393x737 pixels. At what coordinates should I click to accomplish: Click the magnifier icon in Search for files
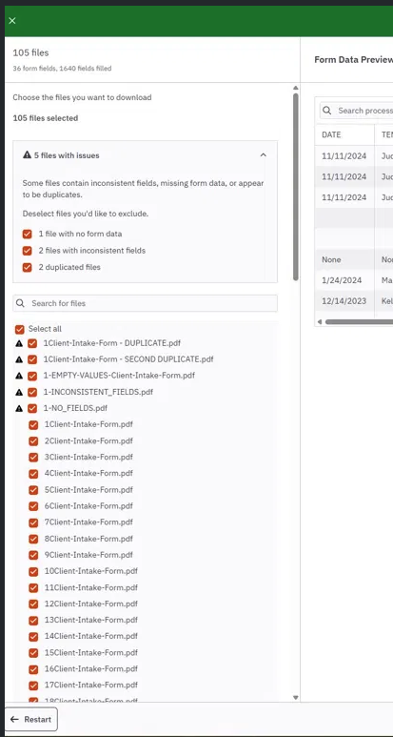click(x=20, y=303)
